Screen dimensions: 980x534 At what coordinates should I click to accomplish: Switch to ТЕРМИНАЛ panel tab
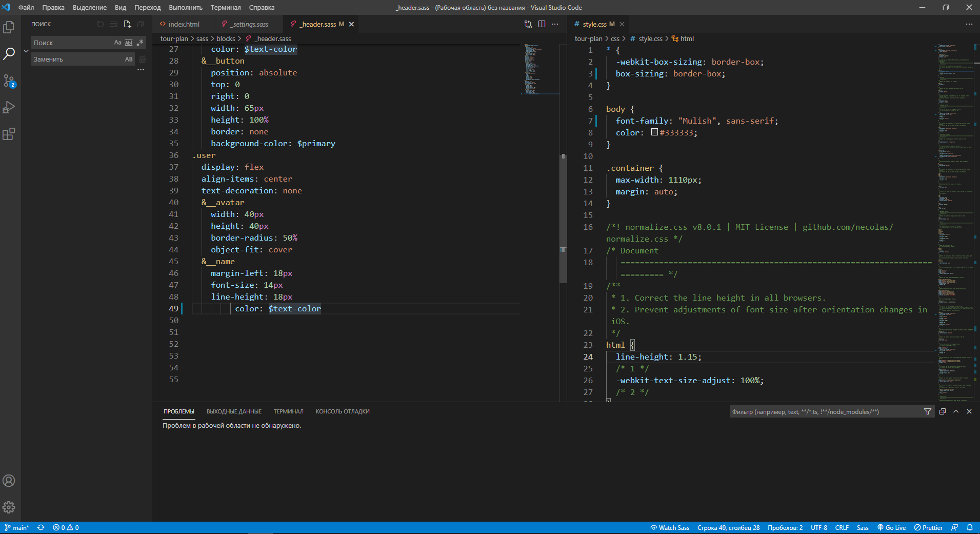(x=289, y=411)
